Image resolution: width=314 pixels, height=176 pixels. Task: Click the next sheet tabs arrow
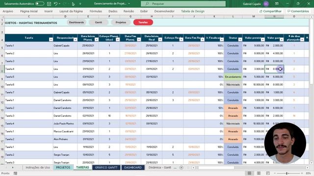tap(13, 168)
